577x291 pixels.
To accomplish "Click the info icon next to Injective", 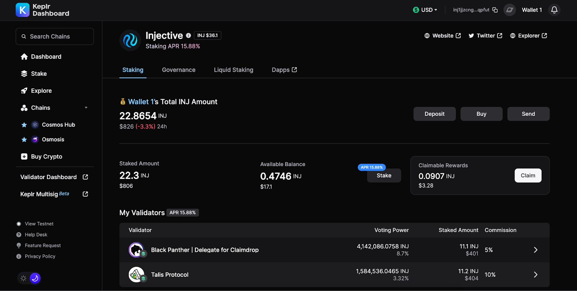I will (x=188, y=35).
